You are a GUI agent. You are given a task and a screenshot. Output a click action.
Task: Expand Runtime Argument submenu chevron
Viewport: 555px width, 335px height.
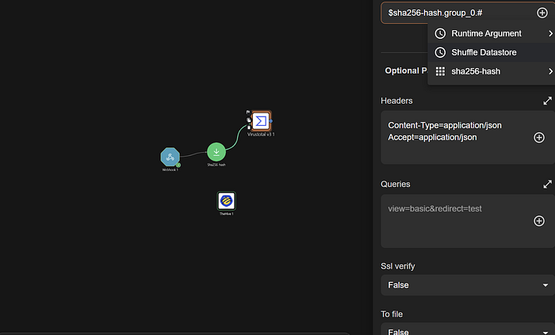550,33
